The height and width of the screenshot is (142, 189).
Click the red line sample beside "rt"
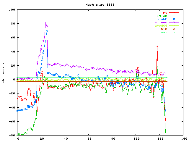(x=174, y=12)
